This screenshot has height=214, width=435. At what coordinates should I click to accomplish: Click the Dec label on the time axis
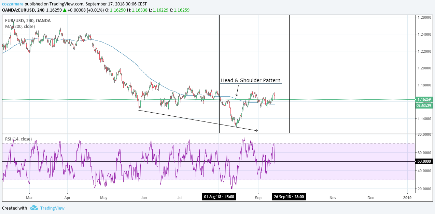[371, 197]
